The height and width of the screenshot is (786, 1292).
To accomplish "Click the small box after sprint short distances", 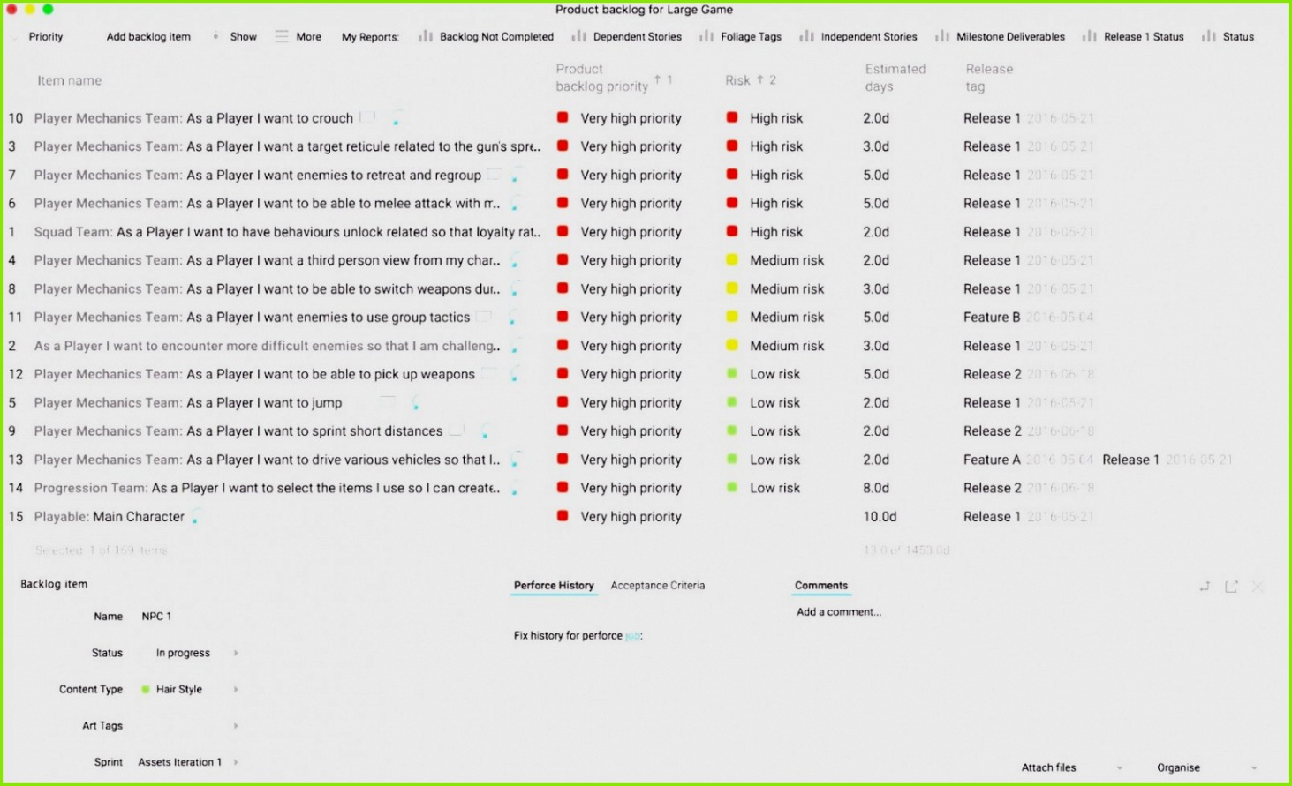I will point(457,430).
